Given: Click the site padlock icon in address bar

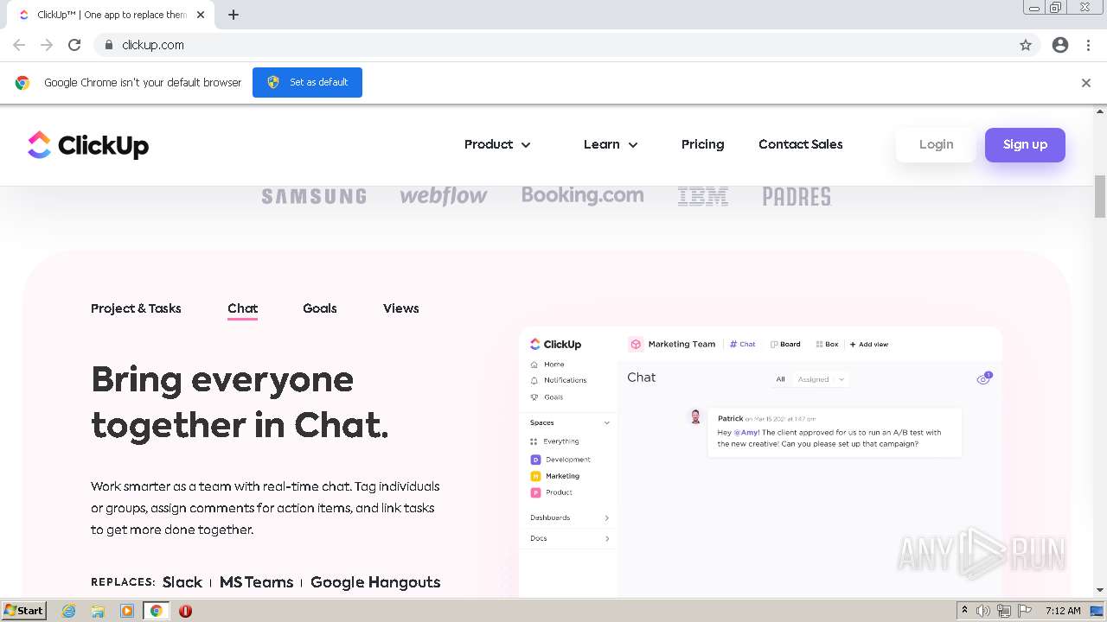Looking at the screenshot, I should pos(108,45).
